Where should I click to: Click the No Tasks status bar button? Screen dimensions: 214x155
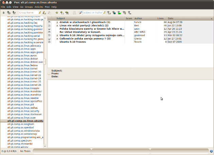[25, 151]
